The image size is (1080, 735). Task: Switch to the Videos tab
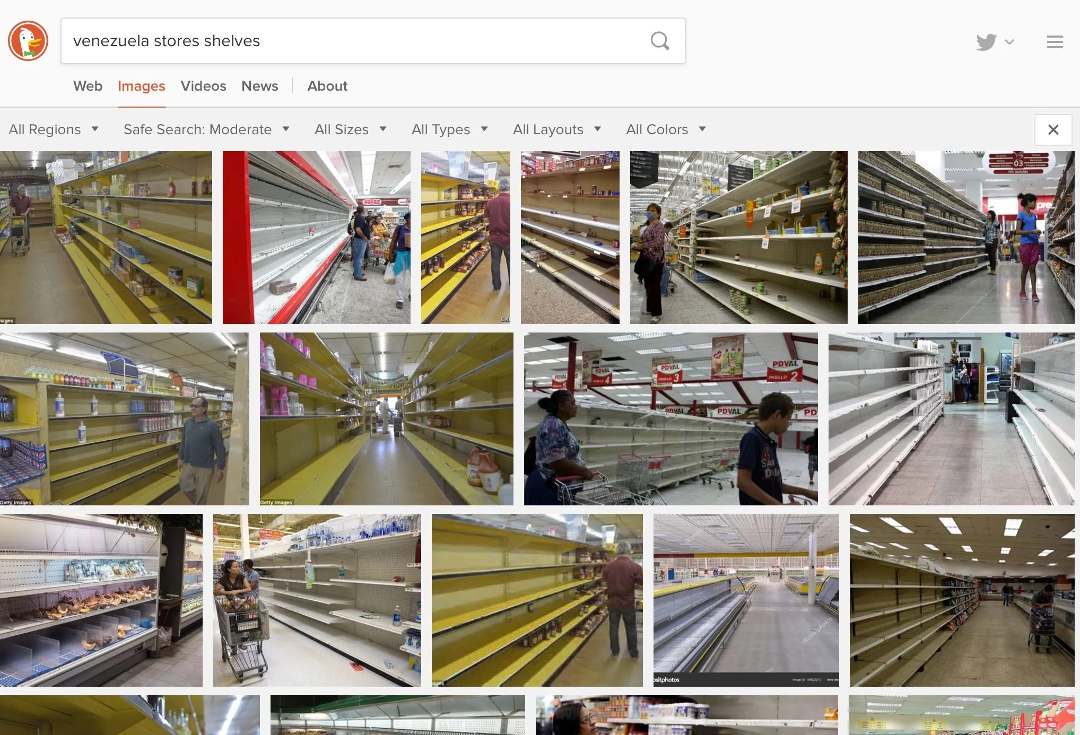[203, 86]
